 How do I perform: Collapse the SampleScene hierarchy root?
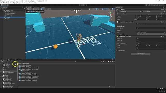coord(3,10)
